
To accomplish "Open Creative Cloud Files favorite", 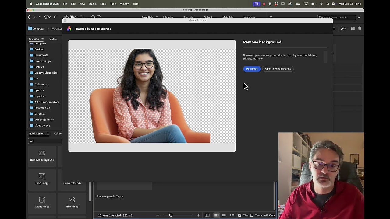I will pos(46,73).
